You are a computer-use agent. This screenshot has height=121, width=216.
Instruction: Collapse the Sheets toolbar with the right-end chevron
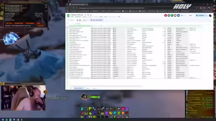pos(210,20)
